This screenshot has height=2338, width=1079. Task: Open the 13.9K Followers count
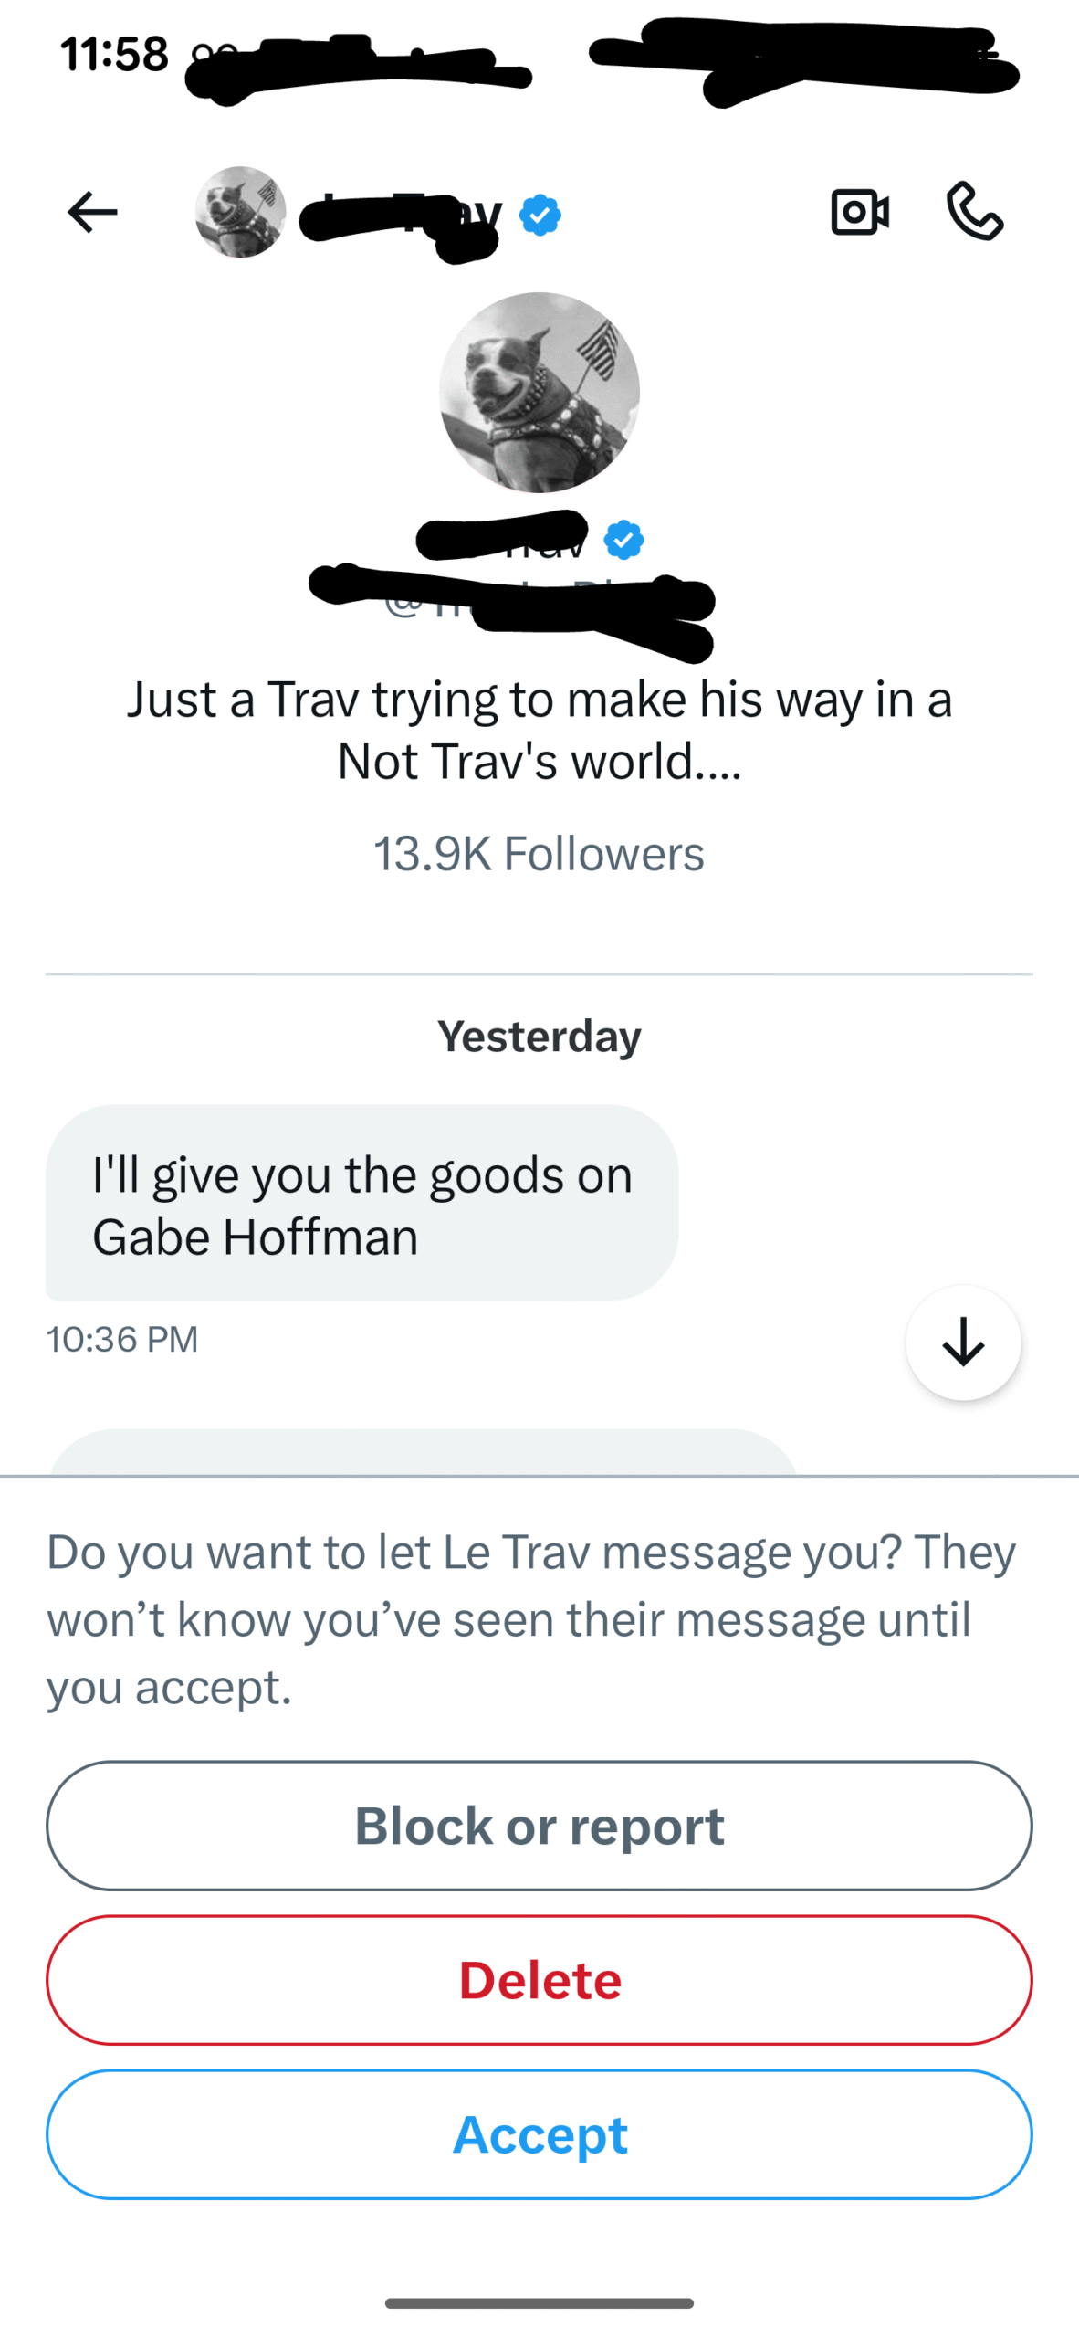pyautogui.click(x=539, y=854)
